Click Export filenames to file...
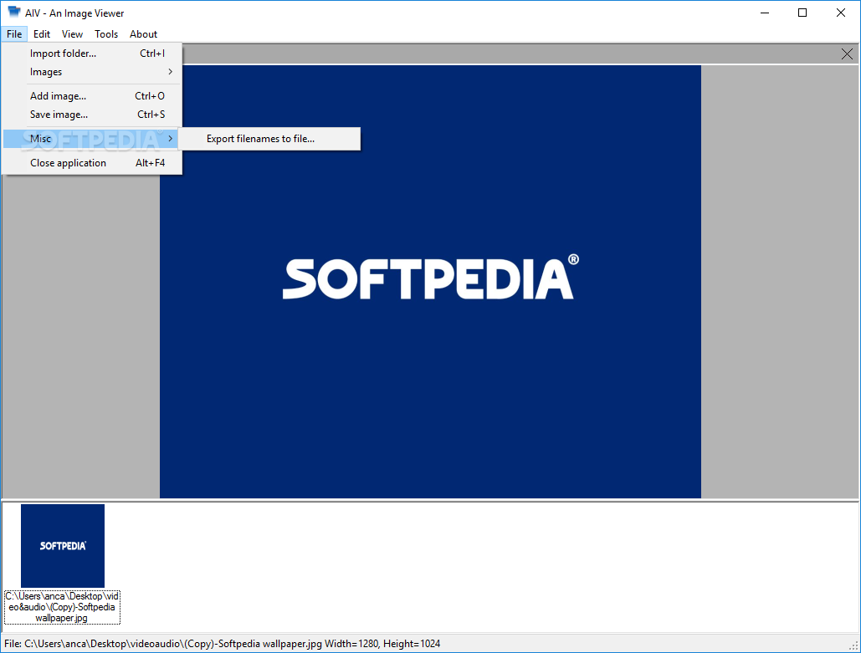The height and width of the screenshot is (653, 861). (x=270, y=139)
